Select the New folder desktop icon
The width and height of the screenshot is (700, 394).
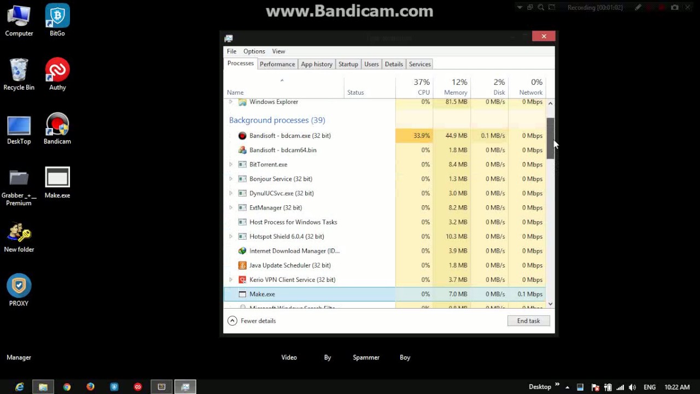click(x=19, y=236)
